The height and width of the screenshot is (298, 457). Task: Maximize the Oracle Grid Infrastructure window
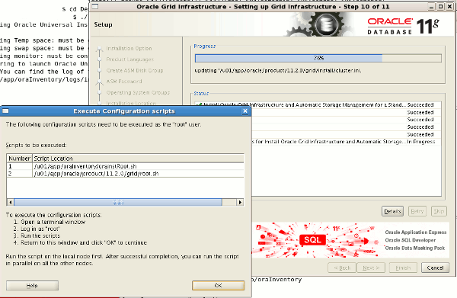441,6
